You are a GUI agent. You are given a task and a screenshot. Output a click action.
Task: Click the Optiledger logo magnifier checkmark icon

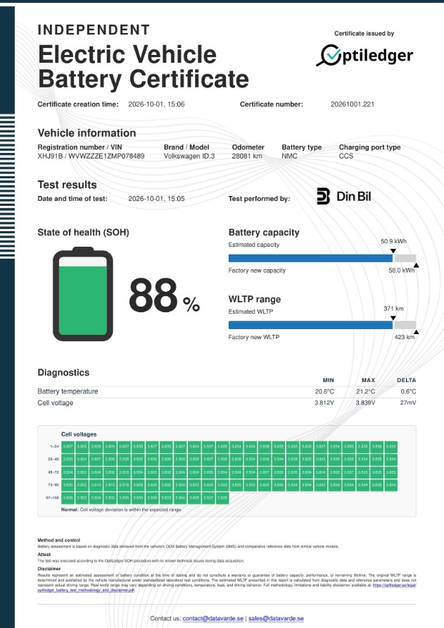pos(329,55)
